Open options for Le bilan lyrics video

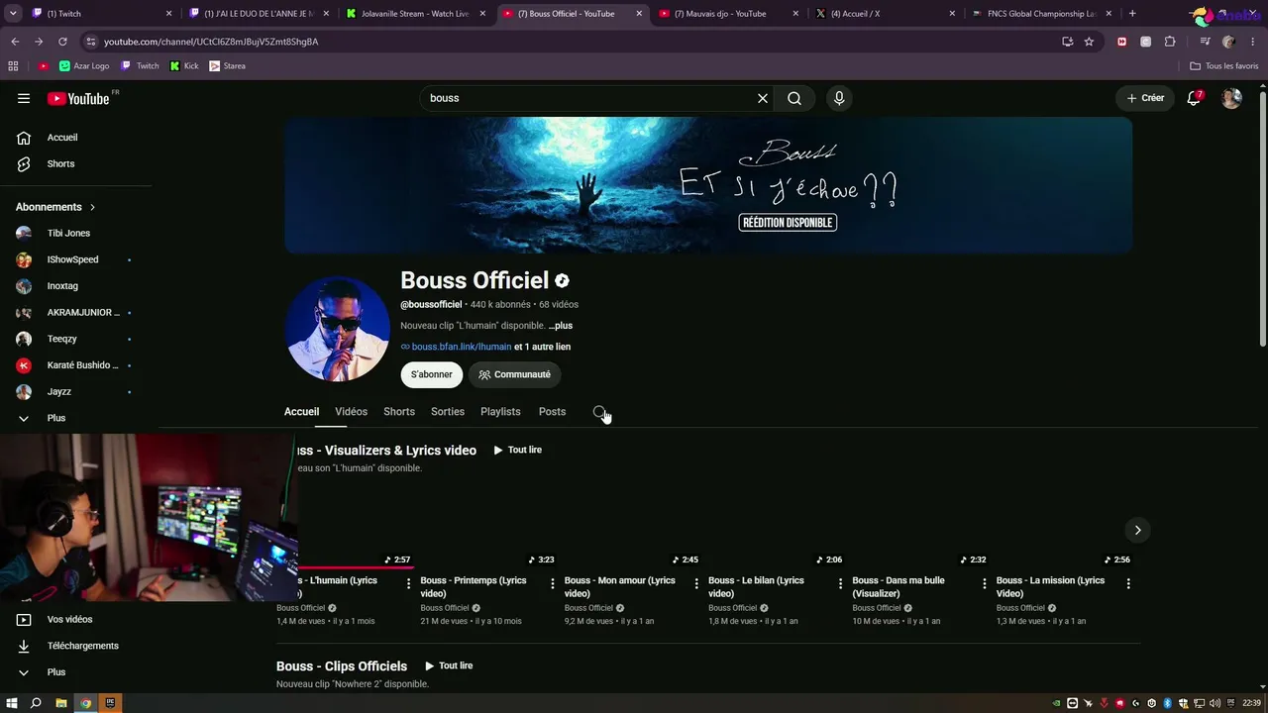click(x=840, y=583)
